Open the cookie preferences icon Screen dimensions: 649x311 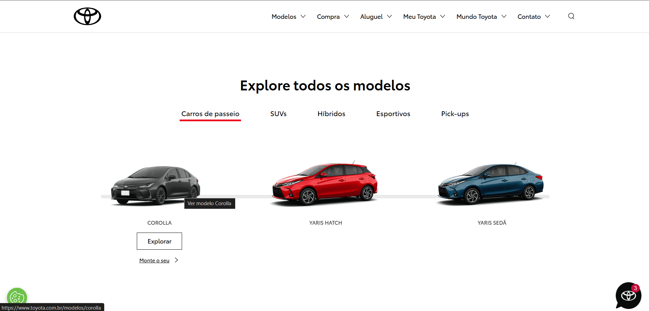click(17, 297)
